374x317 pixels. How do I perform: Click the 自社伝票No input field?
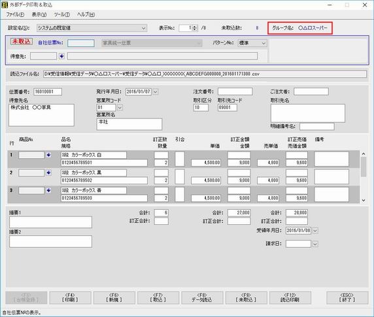81,43
